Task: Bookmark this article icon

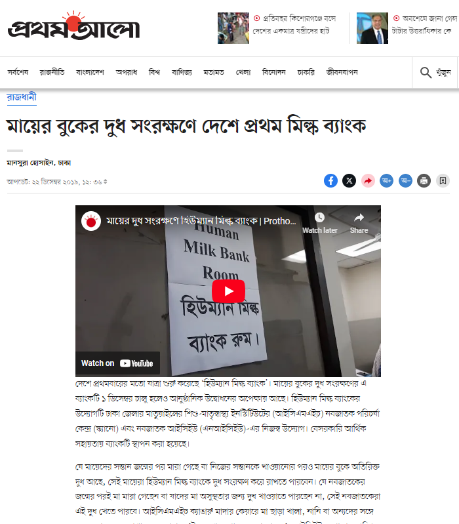Action: tap(443, 181)
